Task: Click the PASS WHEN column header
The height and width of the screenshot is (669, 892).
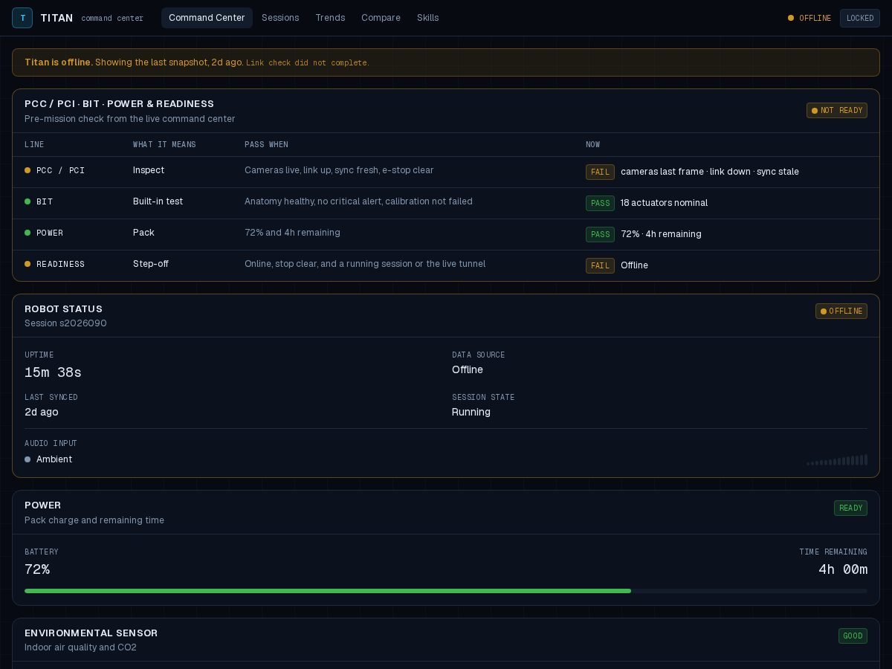Action: tap(266, 145)
